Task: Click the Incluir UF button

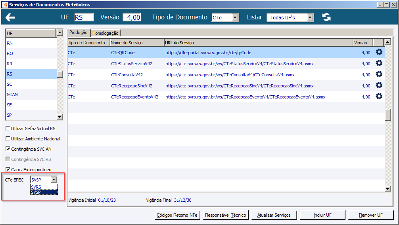Action: (x=322, y=215)
